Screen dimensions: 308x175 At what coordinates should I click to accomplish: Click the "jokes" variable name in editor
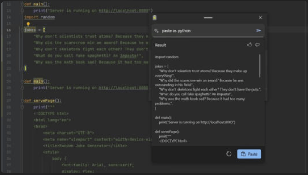coord(30,30)
